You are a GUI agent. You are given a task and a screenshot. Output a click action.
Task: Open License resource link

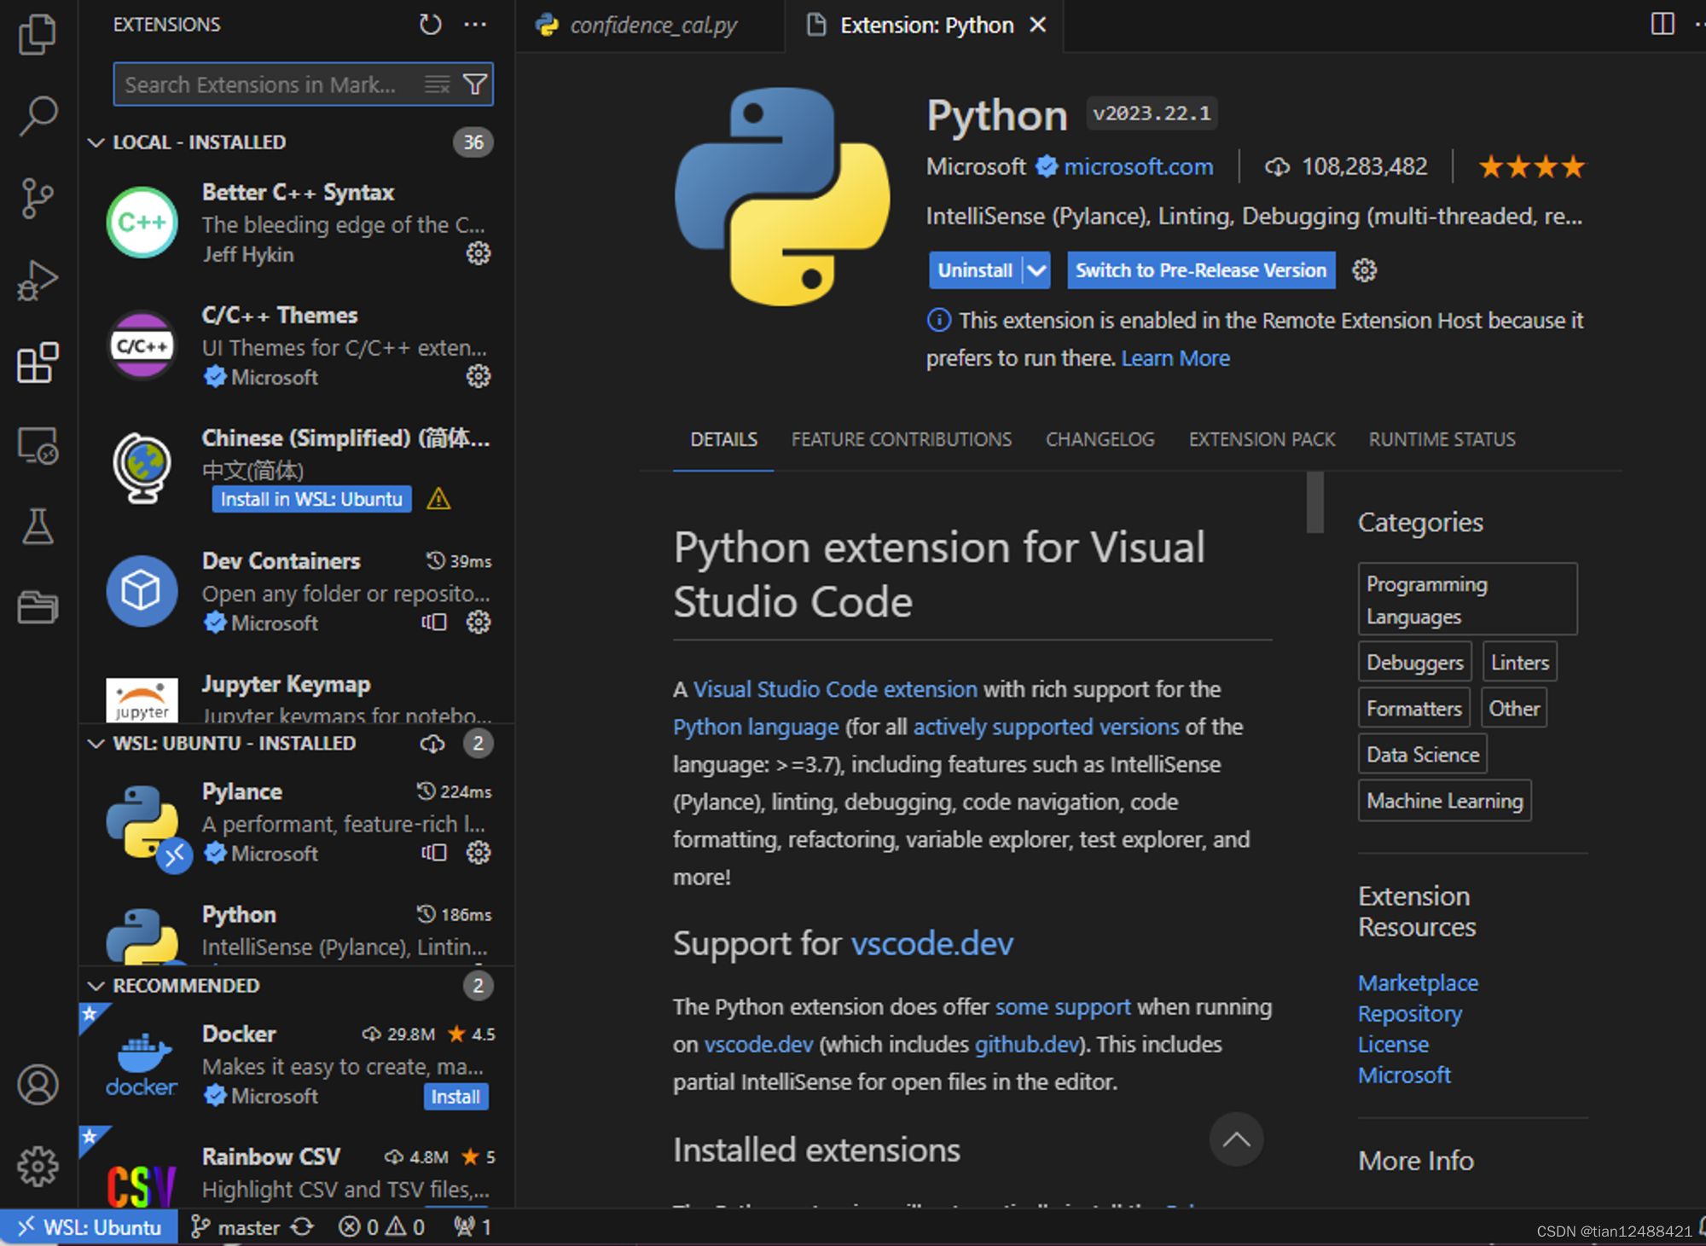(1393, 1045)
